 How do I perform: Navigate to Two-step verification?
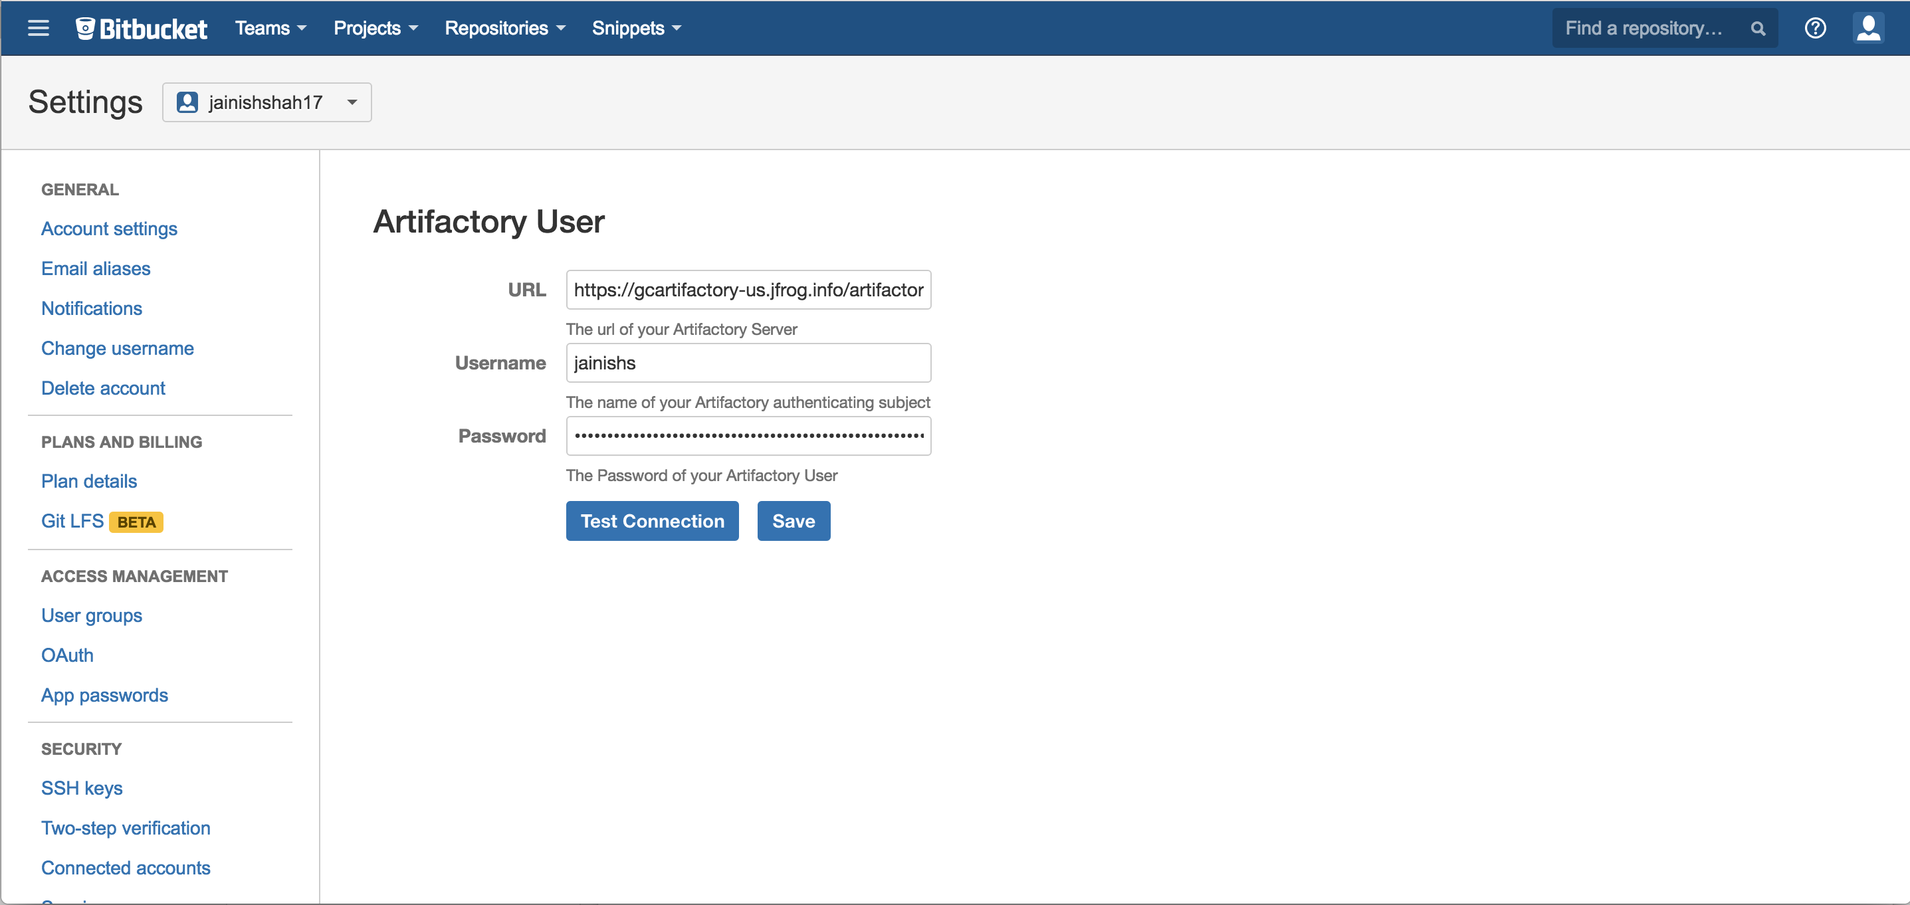tap(126, 828)
